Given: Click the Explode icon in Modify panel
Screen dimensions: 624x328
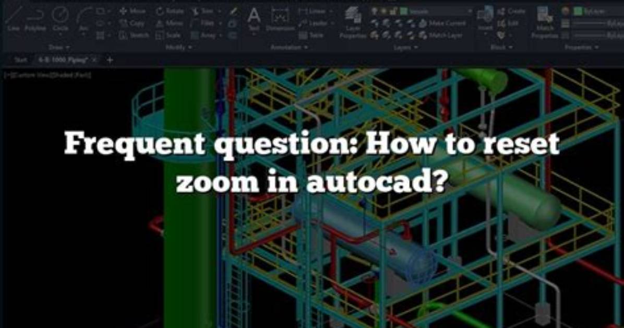Looking at the screenshot, I should coord(233,24).
